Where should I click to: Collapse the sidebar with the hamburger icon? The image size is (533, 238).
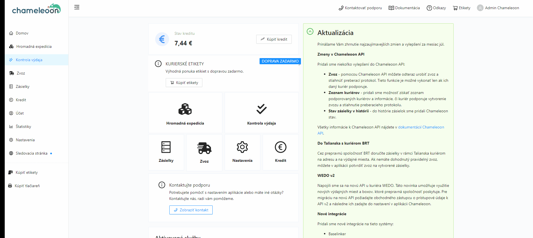77,8
